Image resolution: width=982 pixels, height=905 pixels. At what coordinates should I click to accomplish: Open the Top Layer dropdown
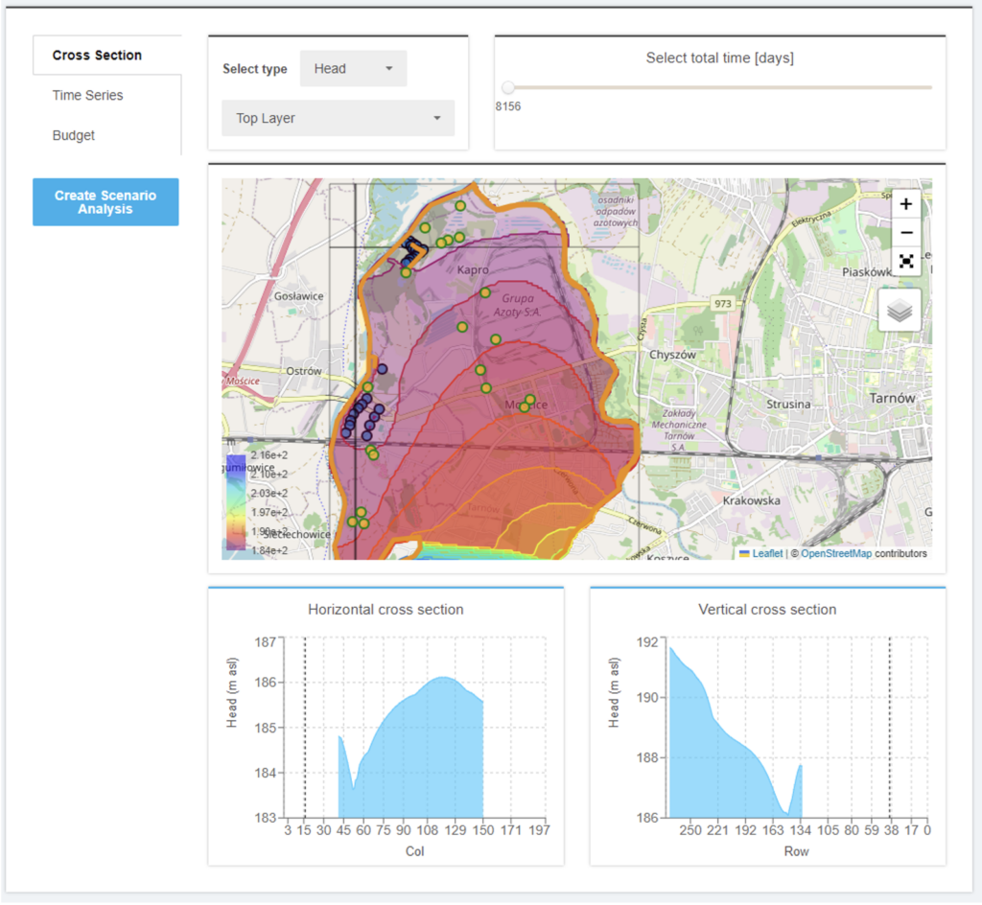[x=337, y=118]
